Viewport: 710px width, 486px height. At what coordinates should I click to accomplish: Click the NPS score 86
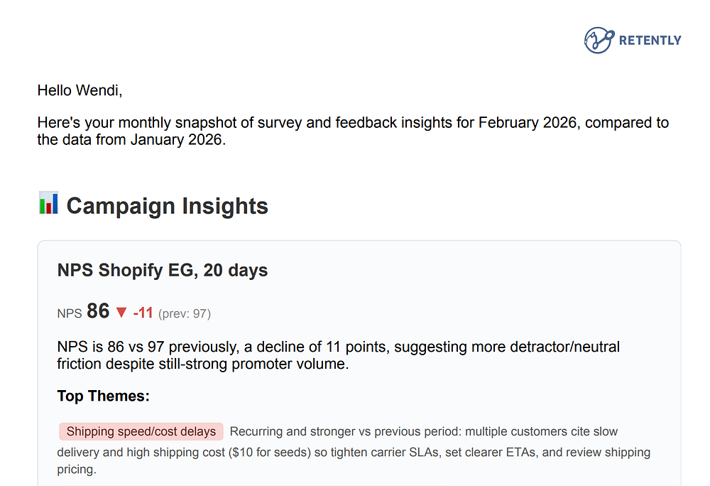[98, 311]
